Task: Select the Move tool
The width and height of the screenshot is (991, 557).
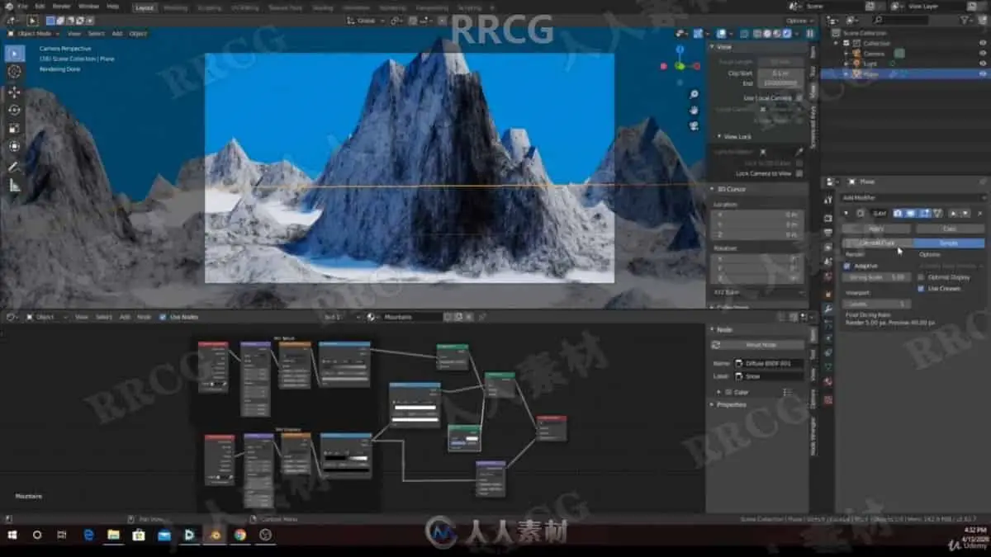Action: (x=14, y=92)
